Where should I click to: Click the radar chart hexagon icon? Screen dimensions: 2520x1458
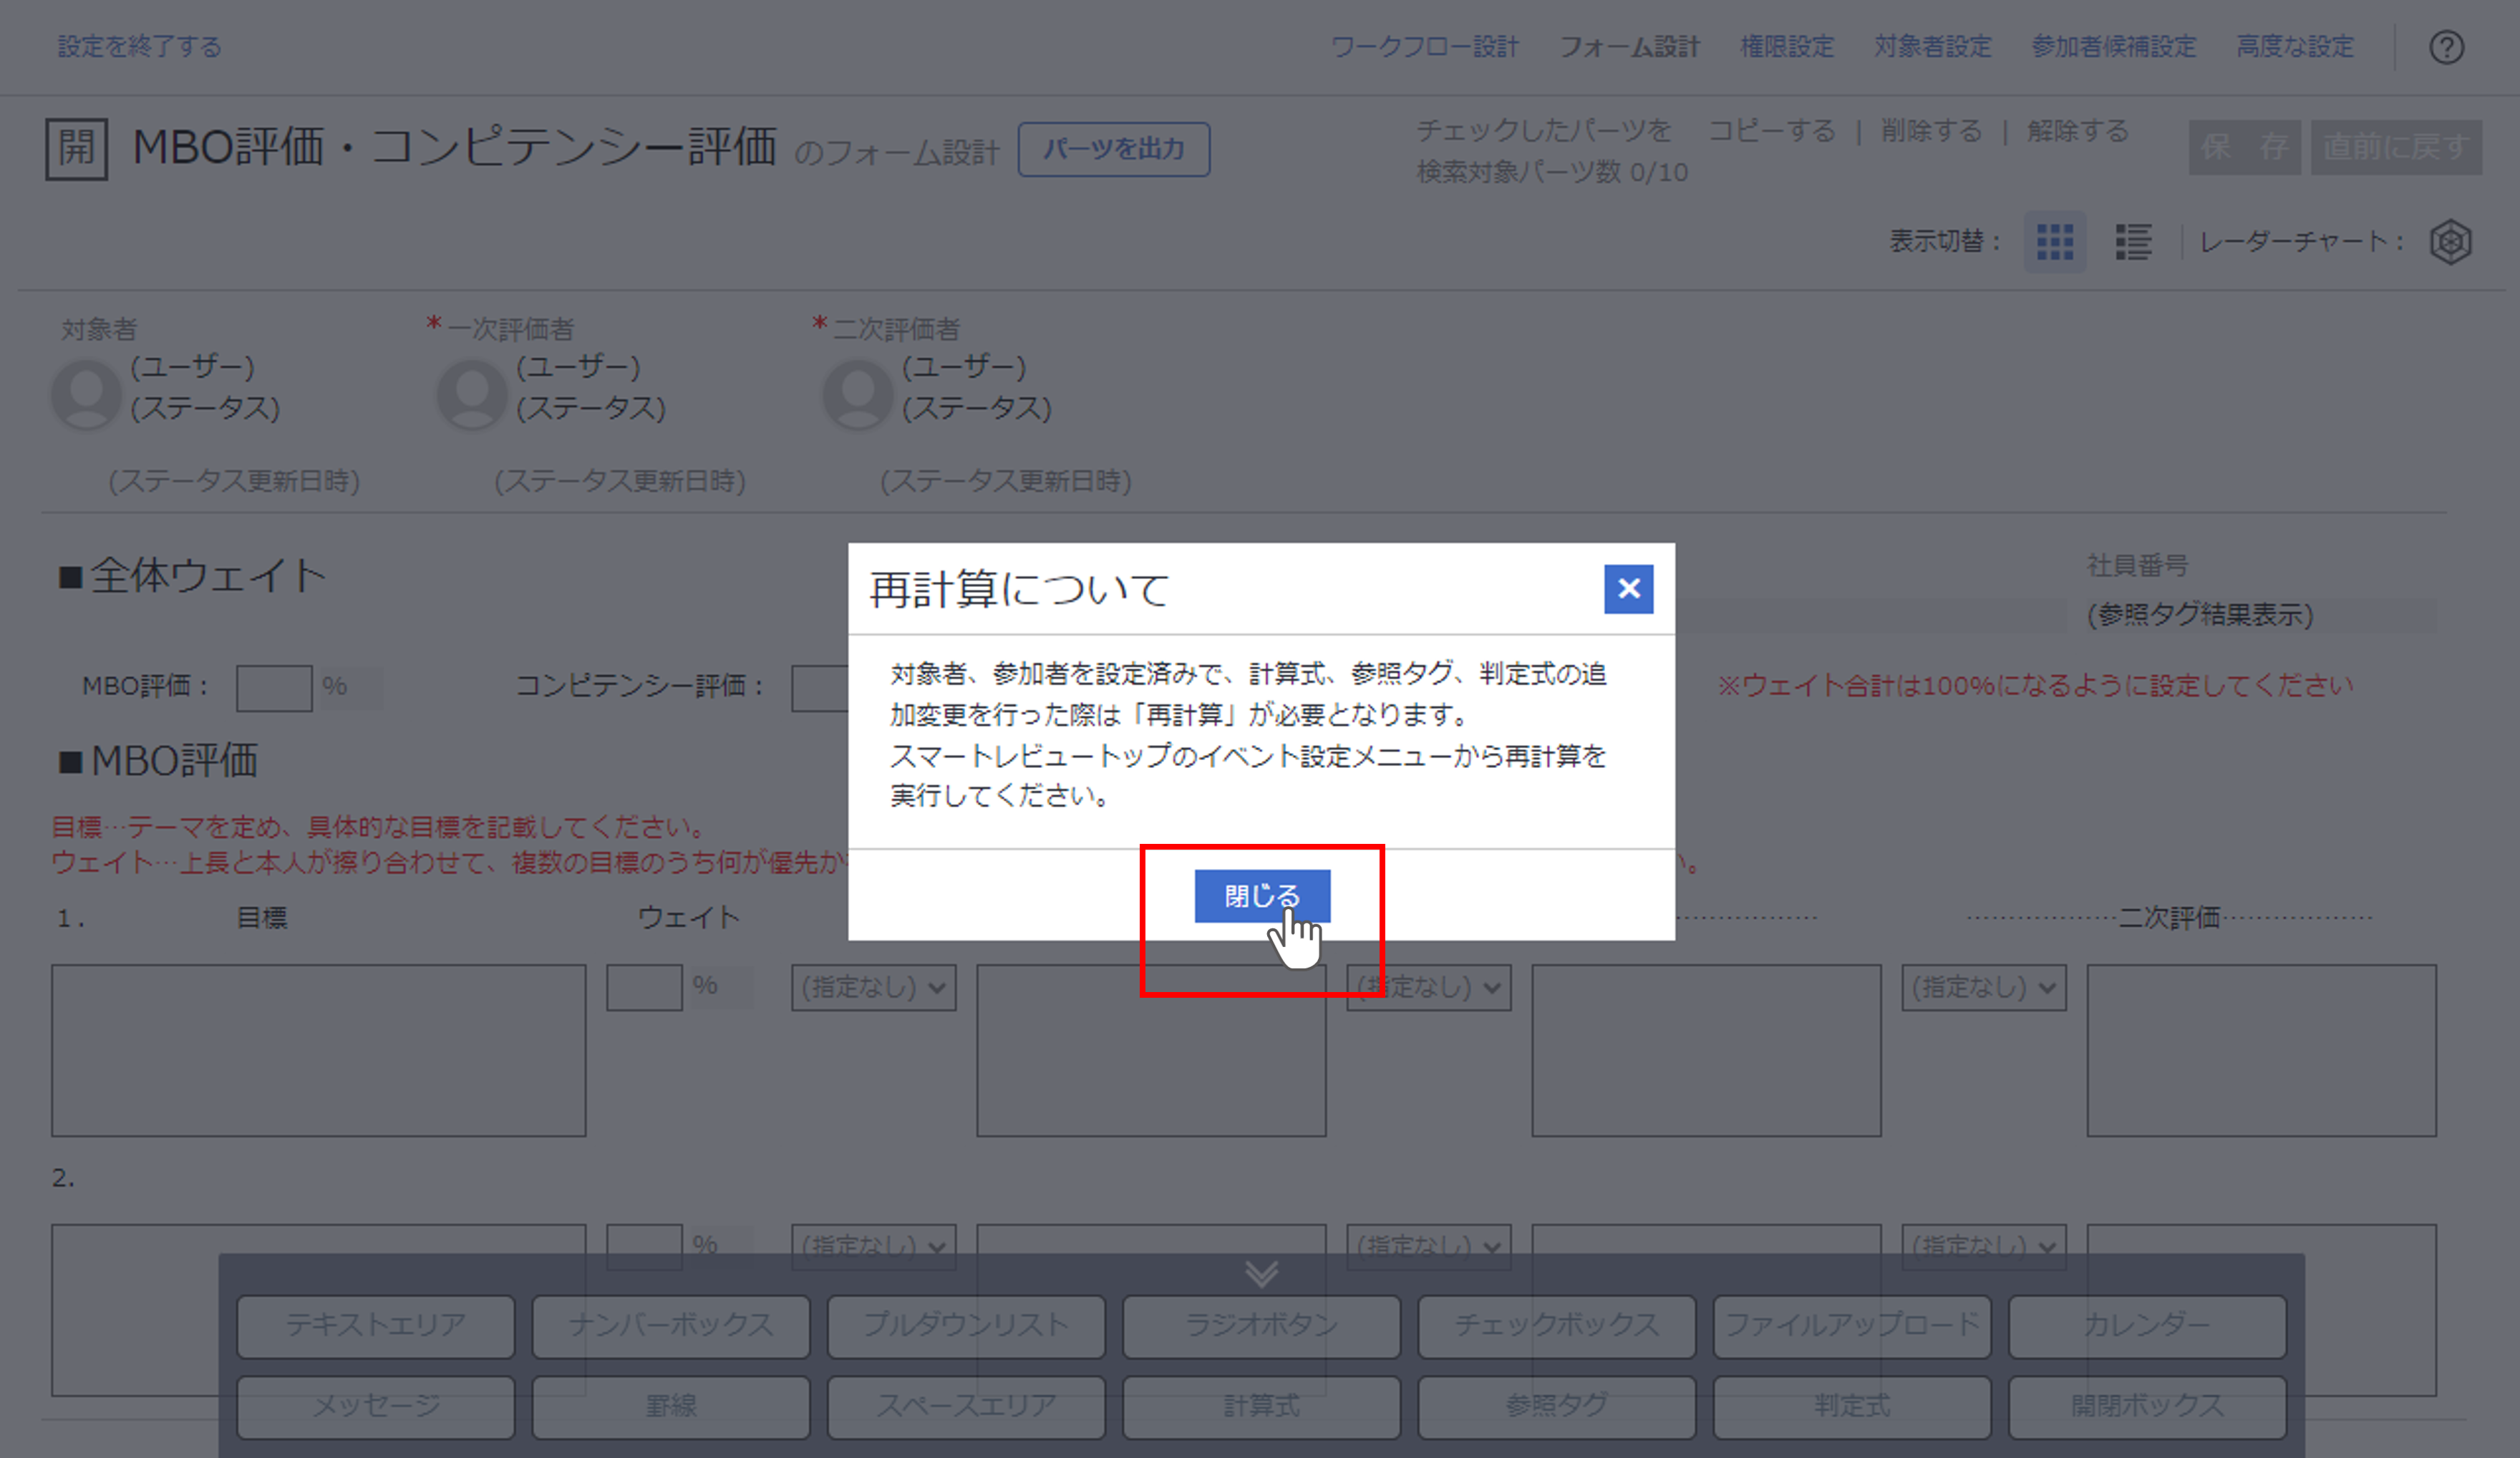pos(2450,242)
